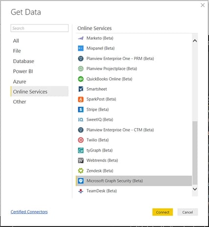209x227 pixels.
Task: Select the Stripe (Beta) icon
Action: (x=81, y=110)
